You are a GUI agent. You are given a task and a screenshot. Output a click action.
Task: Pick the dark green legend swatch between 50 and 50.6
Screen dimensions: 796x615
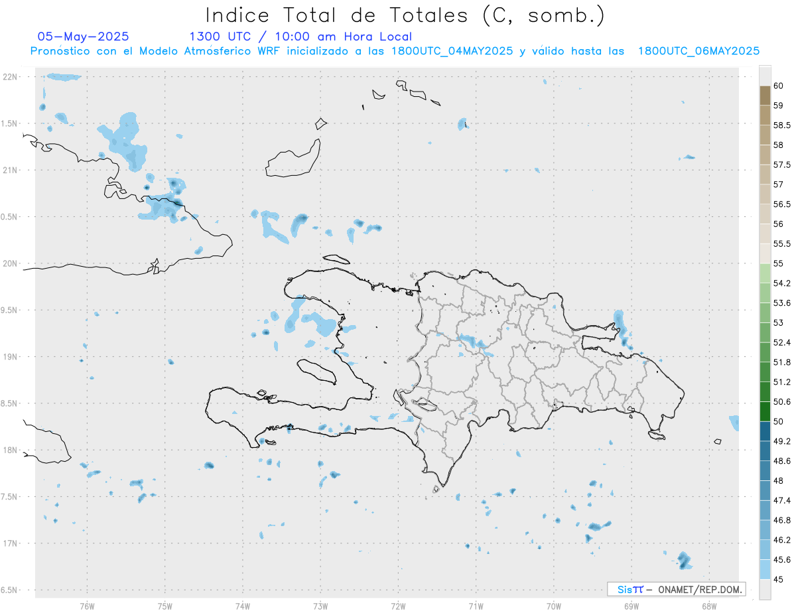click(765, 411)
